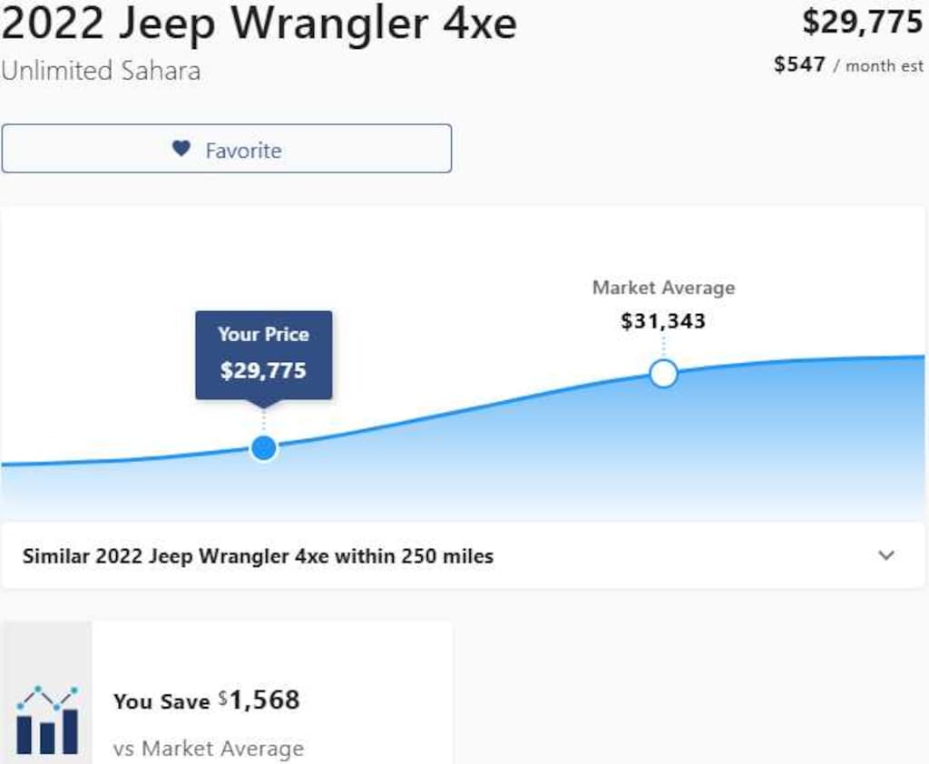
Task: Select the You Save $1,568 text
Action: click(x=207, y=700)
